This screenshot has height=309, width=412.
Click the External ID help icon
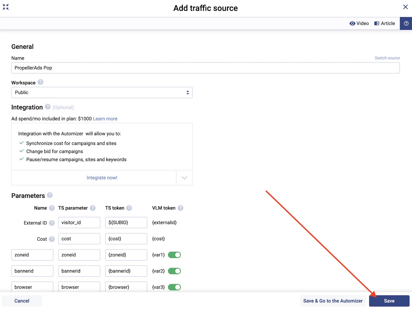pos(52,223)
